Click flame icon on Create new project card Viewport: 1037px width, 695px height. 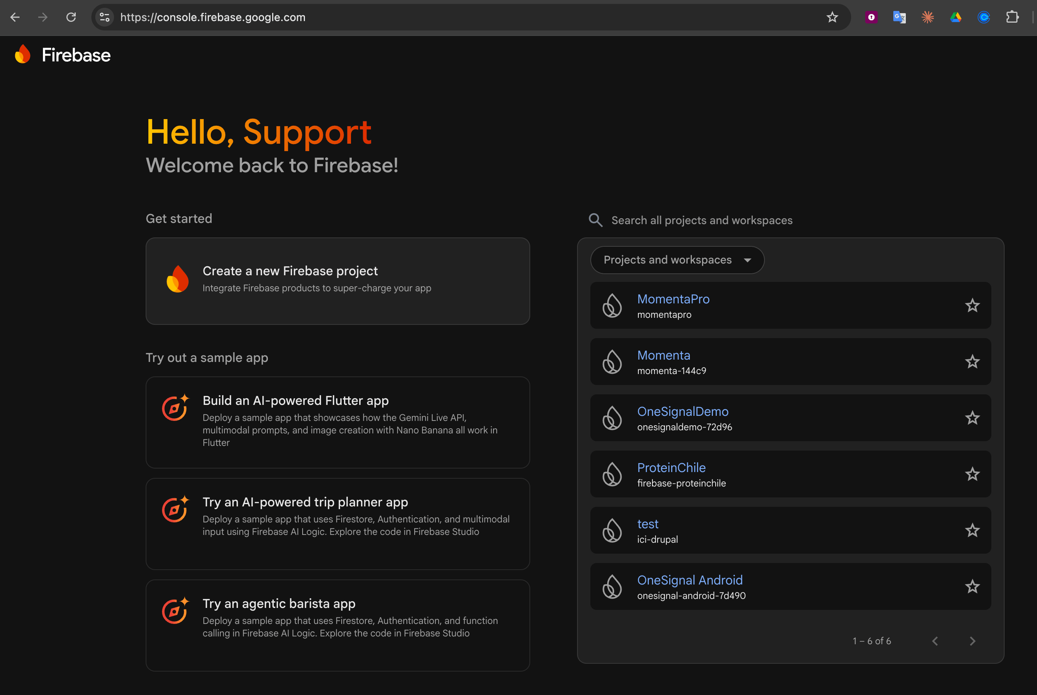coord(178,279)
